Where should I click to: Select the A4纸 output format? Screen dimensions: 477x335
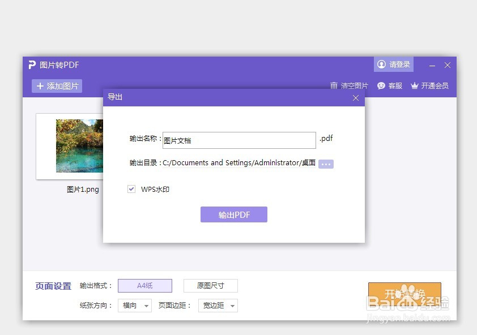pos(145,286)
